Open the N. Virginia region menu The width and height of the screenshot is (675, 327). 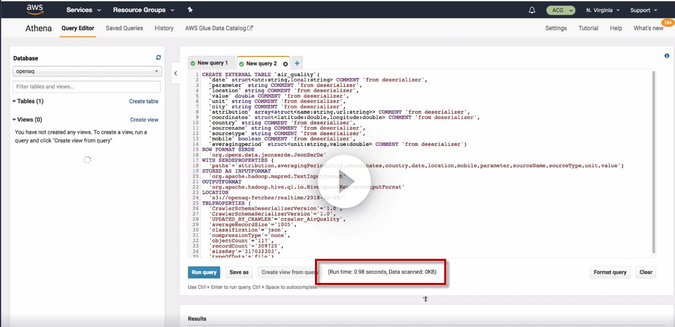tap(603, 10)
